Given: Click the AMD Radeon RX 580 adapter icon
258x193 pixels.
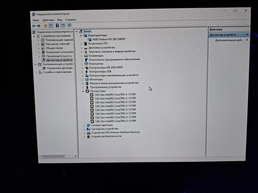Looking at the screenshot, I should pos(90,39).
